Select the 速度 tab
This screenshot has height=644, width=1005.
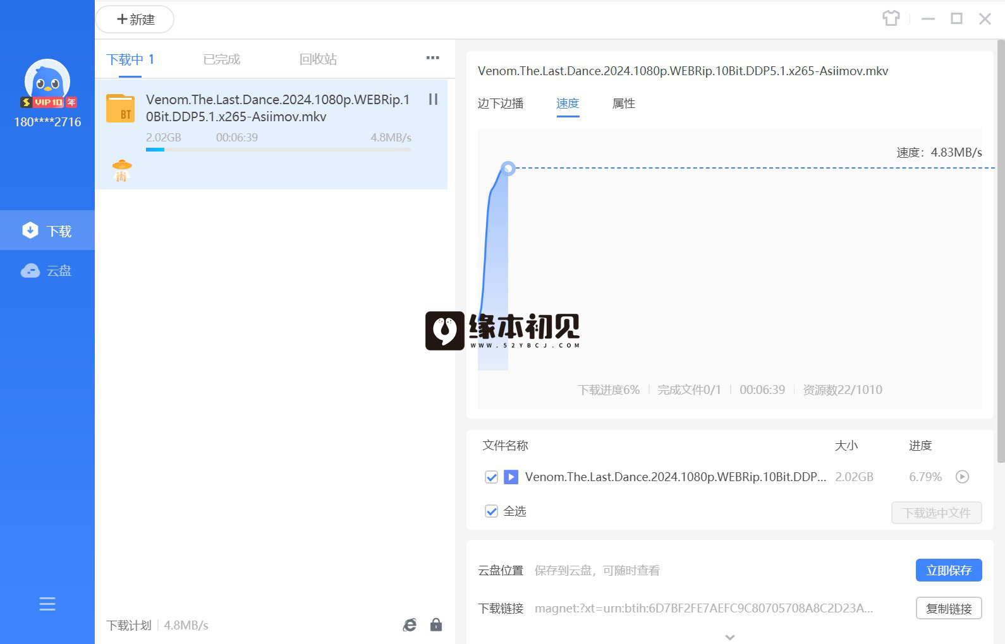568,104
